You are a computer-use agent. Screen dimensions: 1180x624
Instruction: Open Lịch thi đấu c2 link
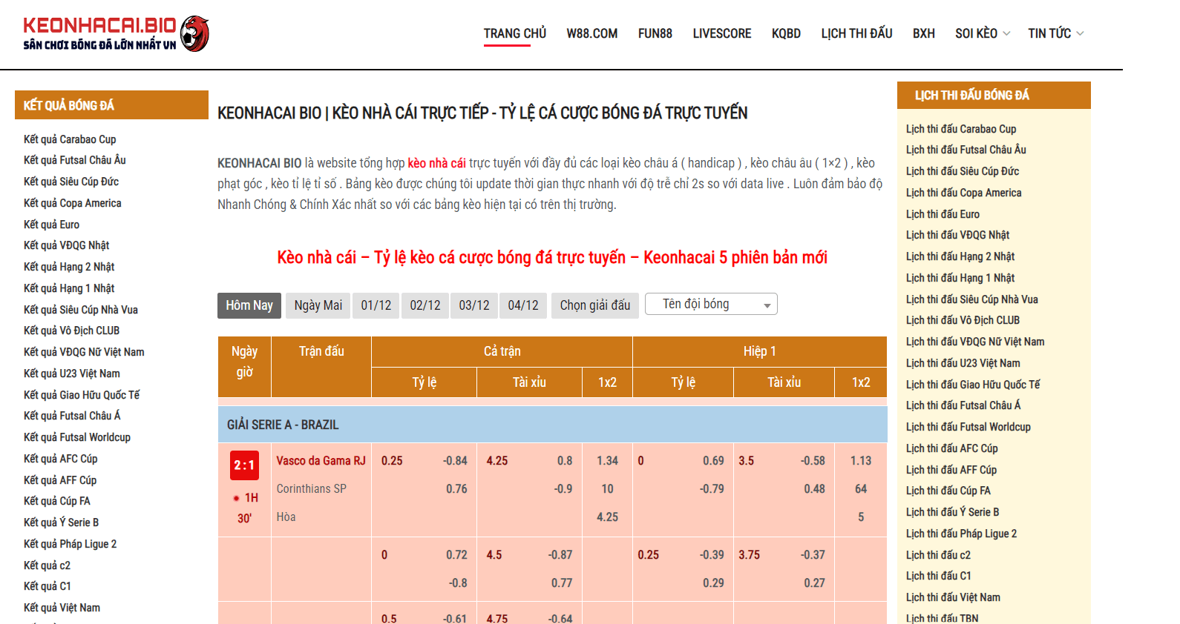(x=938, y=555)
